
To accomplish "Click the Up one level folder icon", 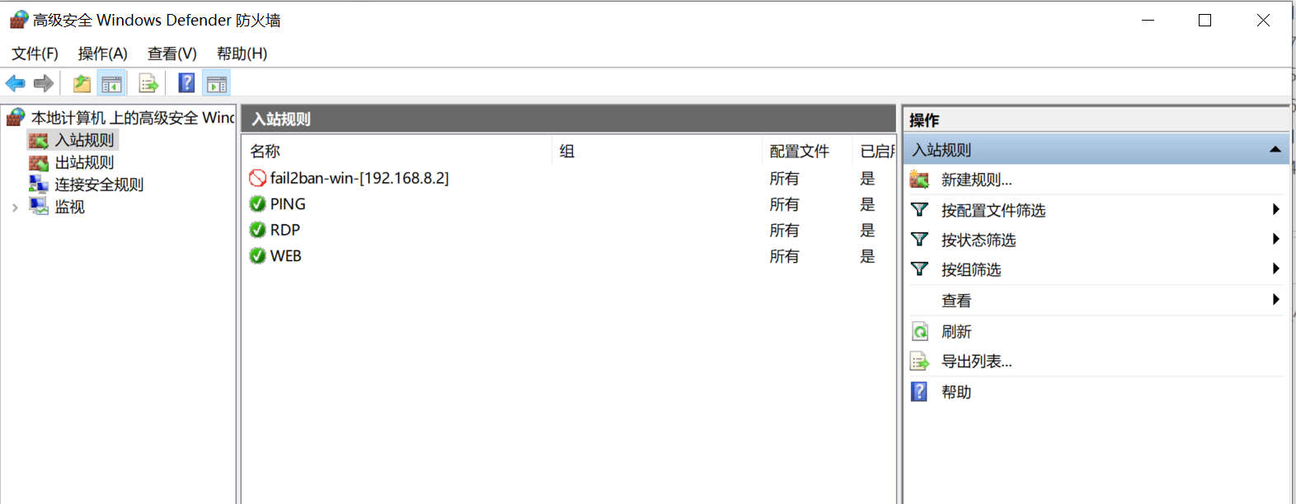I will [82, 83].
